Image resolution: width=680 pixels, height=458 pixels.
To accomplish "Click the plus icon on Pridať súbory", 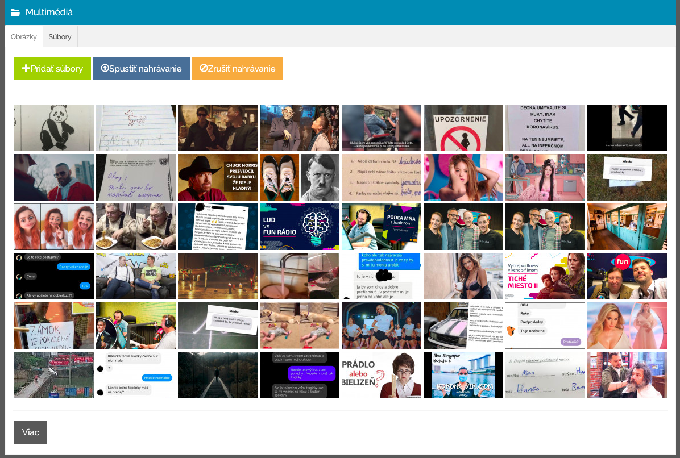I will point(26,69).
